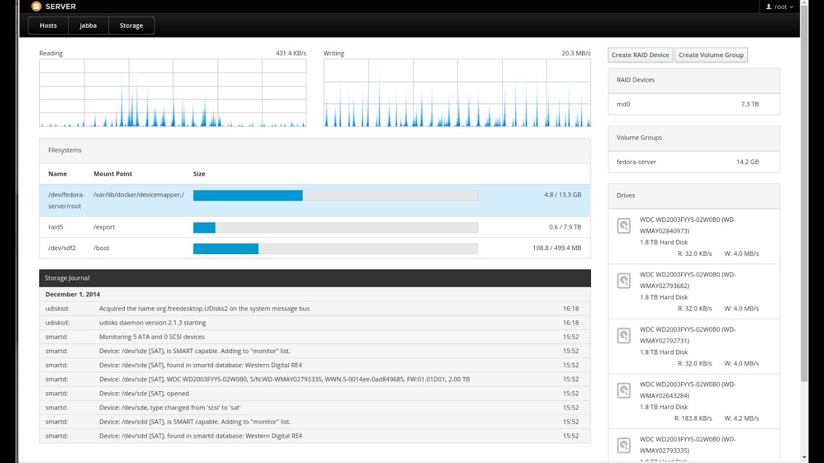Click journal entry udisks daemon version 2.1.3 starting
Image resolution: width=824 pixels, height=463 pixels.
pyautogui.click(x=315, y=323)
